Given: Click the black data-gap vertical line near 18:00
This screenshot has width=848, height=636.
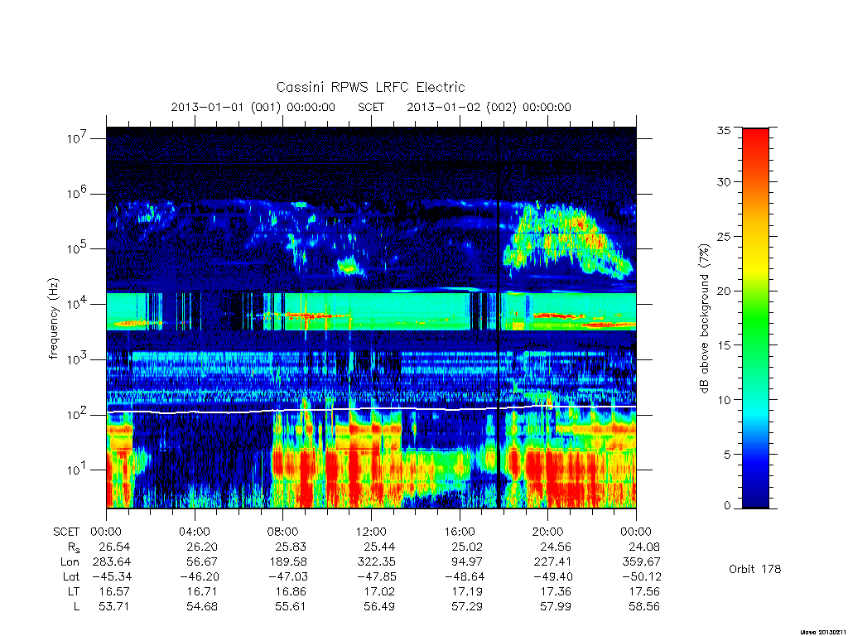Looking at the screenshot, I should click(x=498, y=318).
